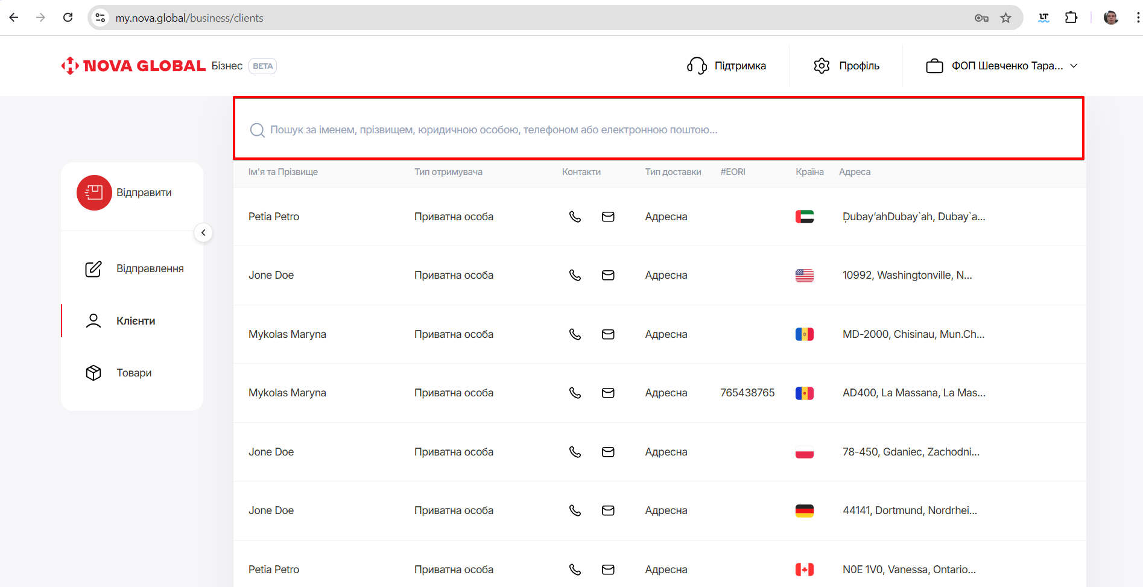Collapse the sidebar with the chevron arrow
This screenshot has width=1143, height=587.
pos(203,233)
